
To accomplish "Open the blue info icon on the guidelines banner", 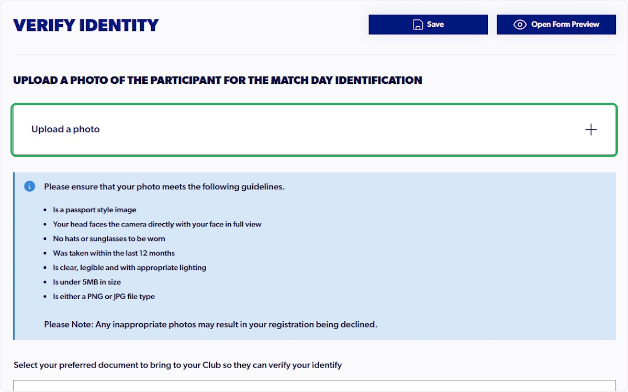I will coord(29,186).
